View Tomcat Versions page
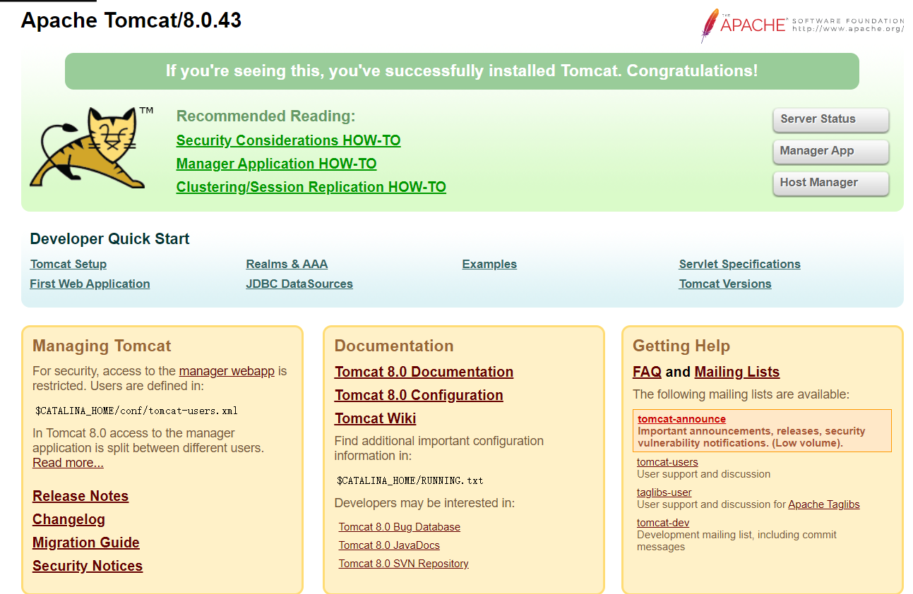Viewport: 913px width, 594px height. coord(725,284)
